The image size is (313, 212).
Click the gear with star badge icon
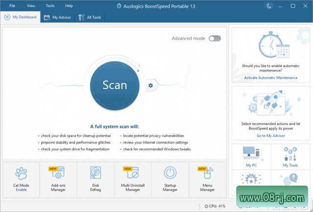click(251, 178)
